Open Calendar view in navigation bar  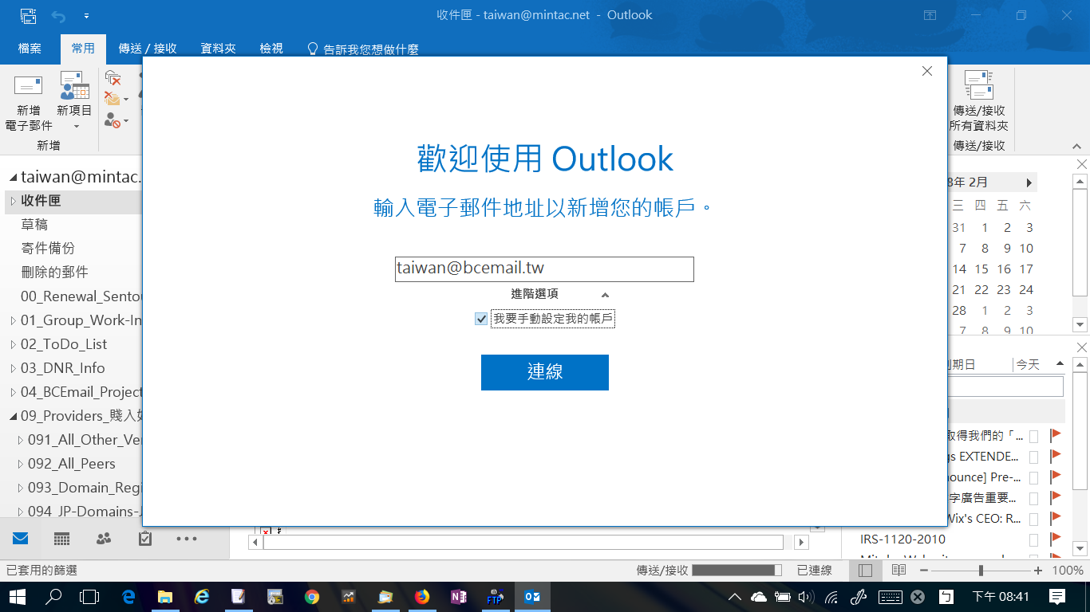pyautogui.click(x=61, y=539)
